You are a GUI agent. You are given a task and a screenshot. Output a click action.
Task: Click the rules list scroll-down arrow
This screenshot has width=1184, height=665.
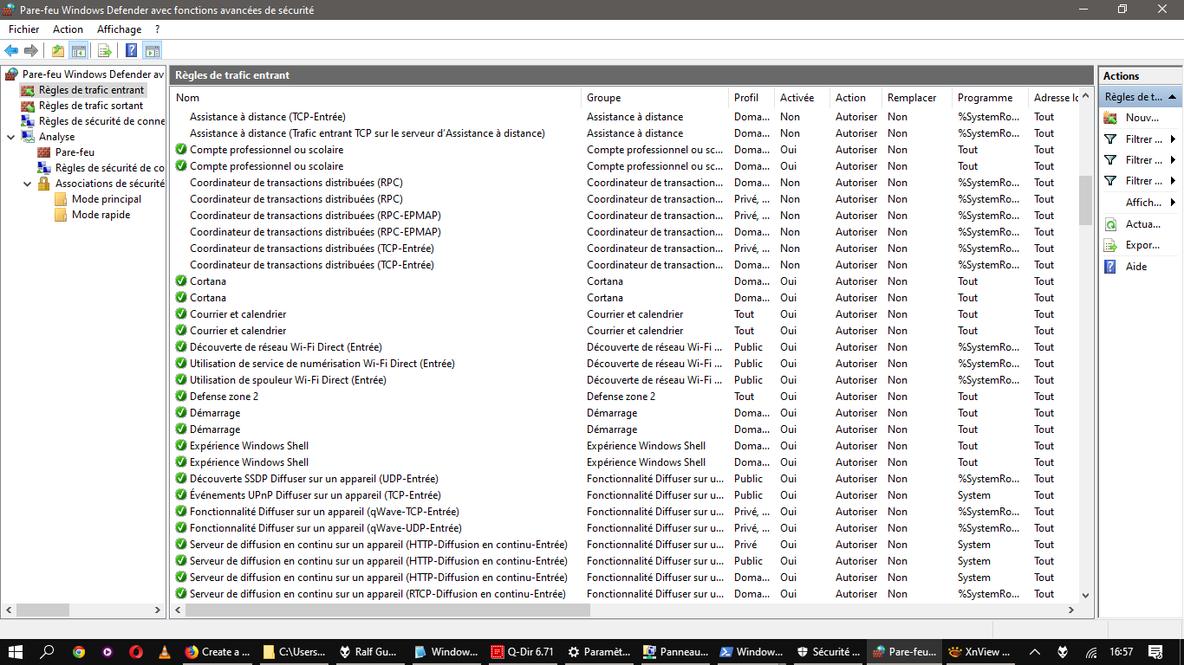point(1085,595)
